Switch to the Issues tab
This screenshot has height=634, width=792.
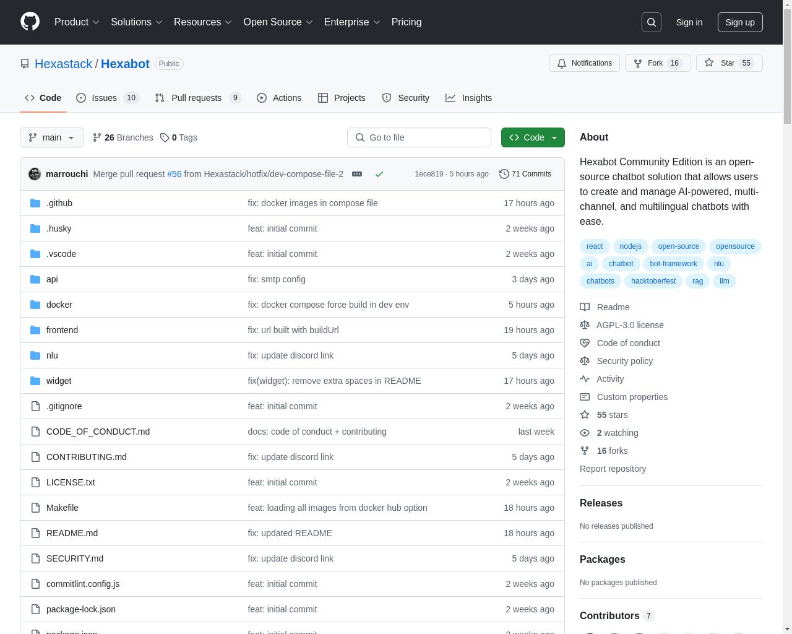click(x=108, y=98)
